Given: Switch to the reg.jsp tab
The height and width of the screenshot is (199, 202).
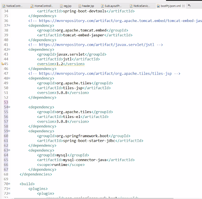Looking at the screenshot, I should [66, 6].
